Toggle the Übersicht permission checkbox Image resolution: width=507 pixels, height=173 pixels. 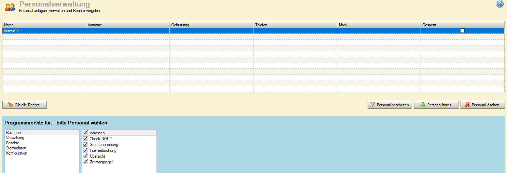tap(85, 156)
